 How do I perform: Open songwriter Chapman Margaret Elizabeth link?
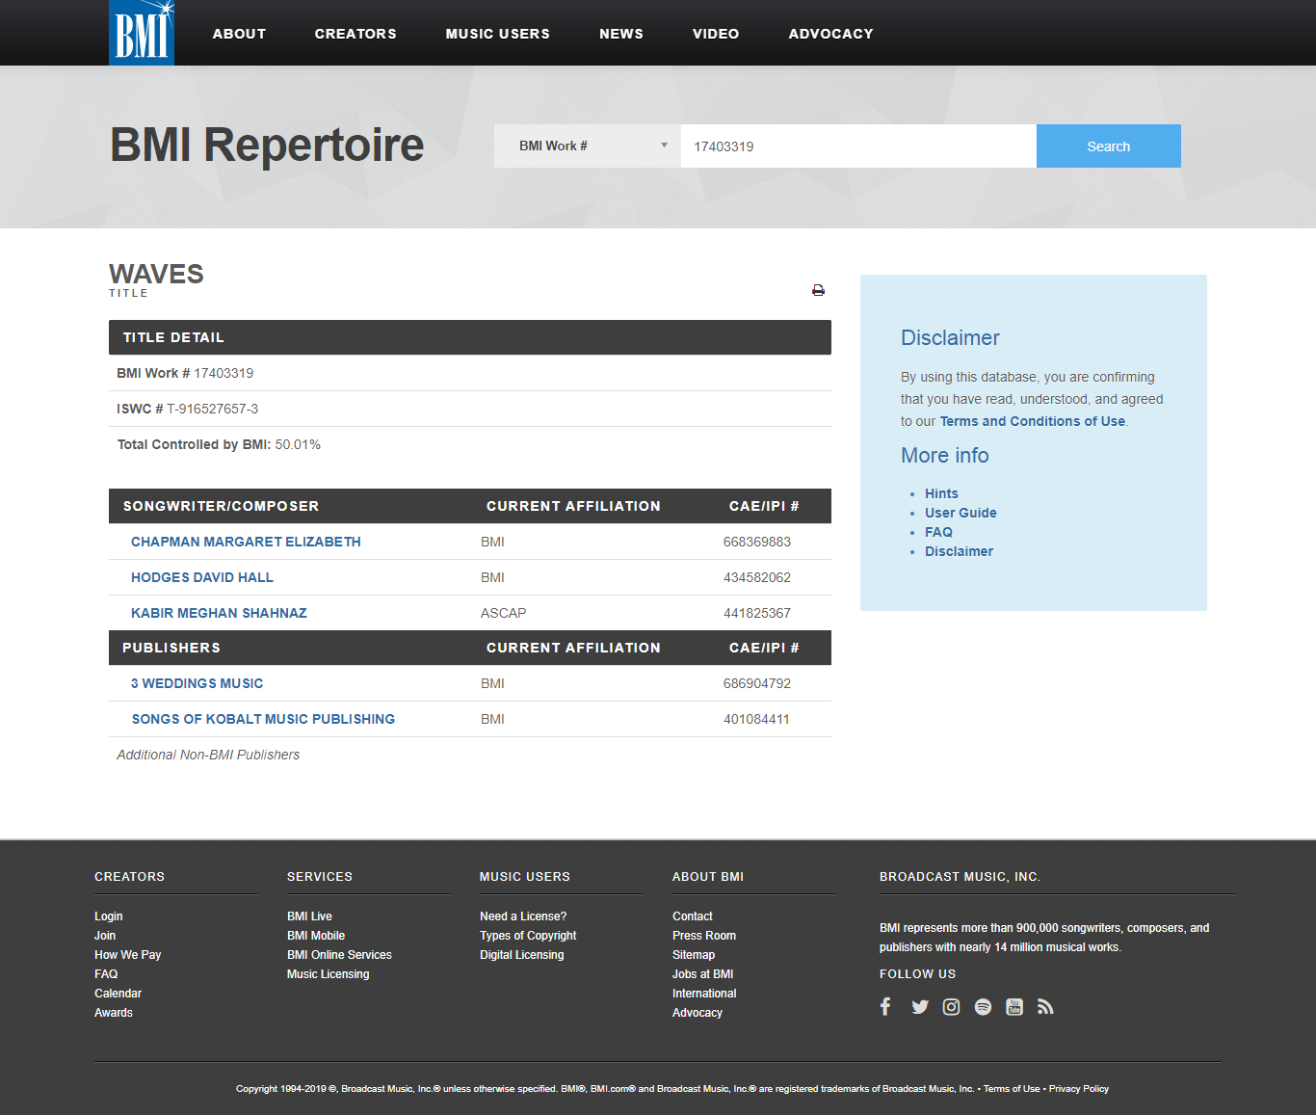pos(246,542)
